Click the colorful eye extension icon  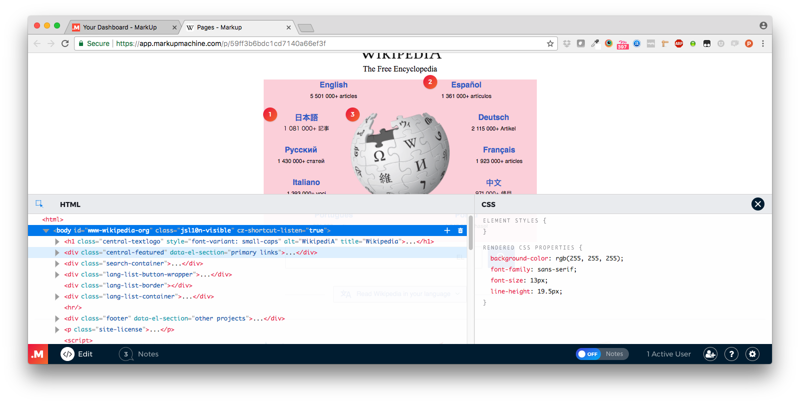(609, 43)
